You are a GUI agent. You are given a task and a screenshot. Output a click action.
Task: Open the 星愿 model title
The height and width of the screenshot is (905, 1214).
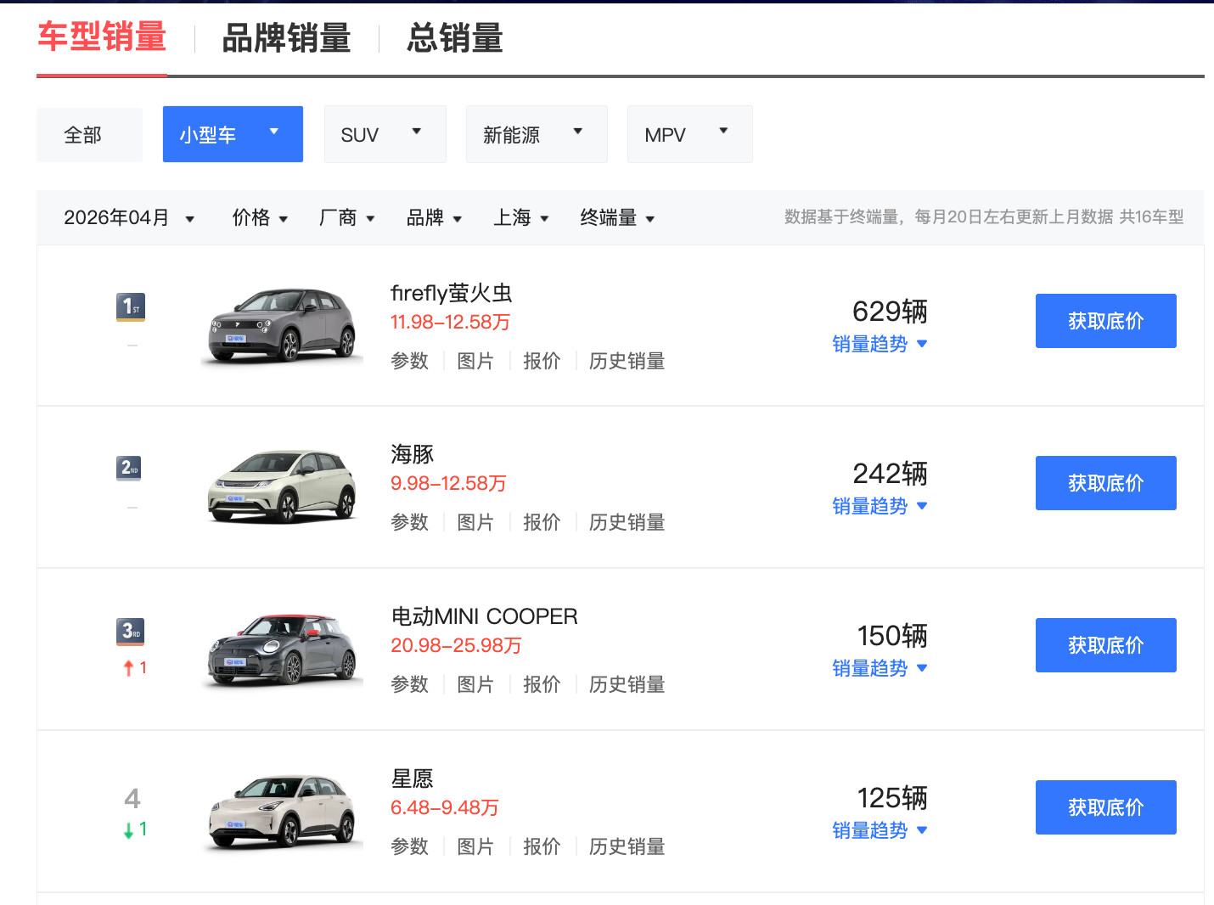(413, 779)
